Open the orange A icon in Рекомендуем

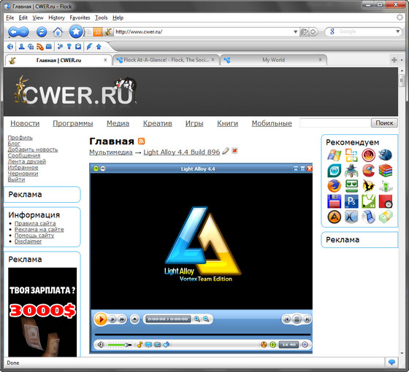[x=335, y=217]
